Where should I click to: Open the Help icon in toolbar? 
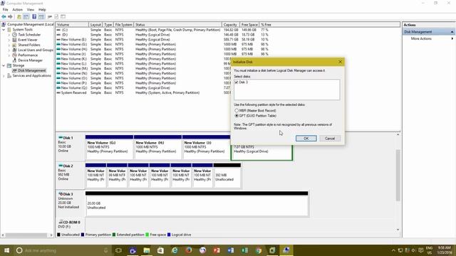click(34, 16)
